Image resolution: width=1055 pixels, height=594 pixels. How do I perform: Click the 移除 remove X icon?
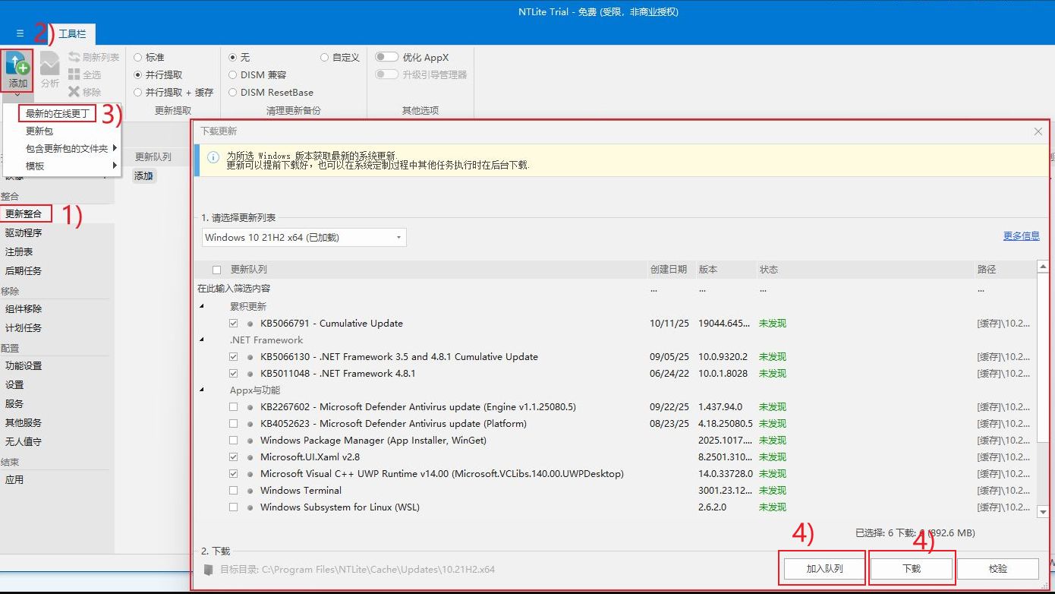tap(74, 92)
